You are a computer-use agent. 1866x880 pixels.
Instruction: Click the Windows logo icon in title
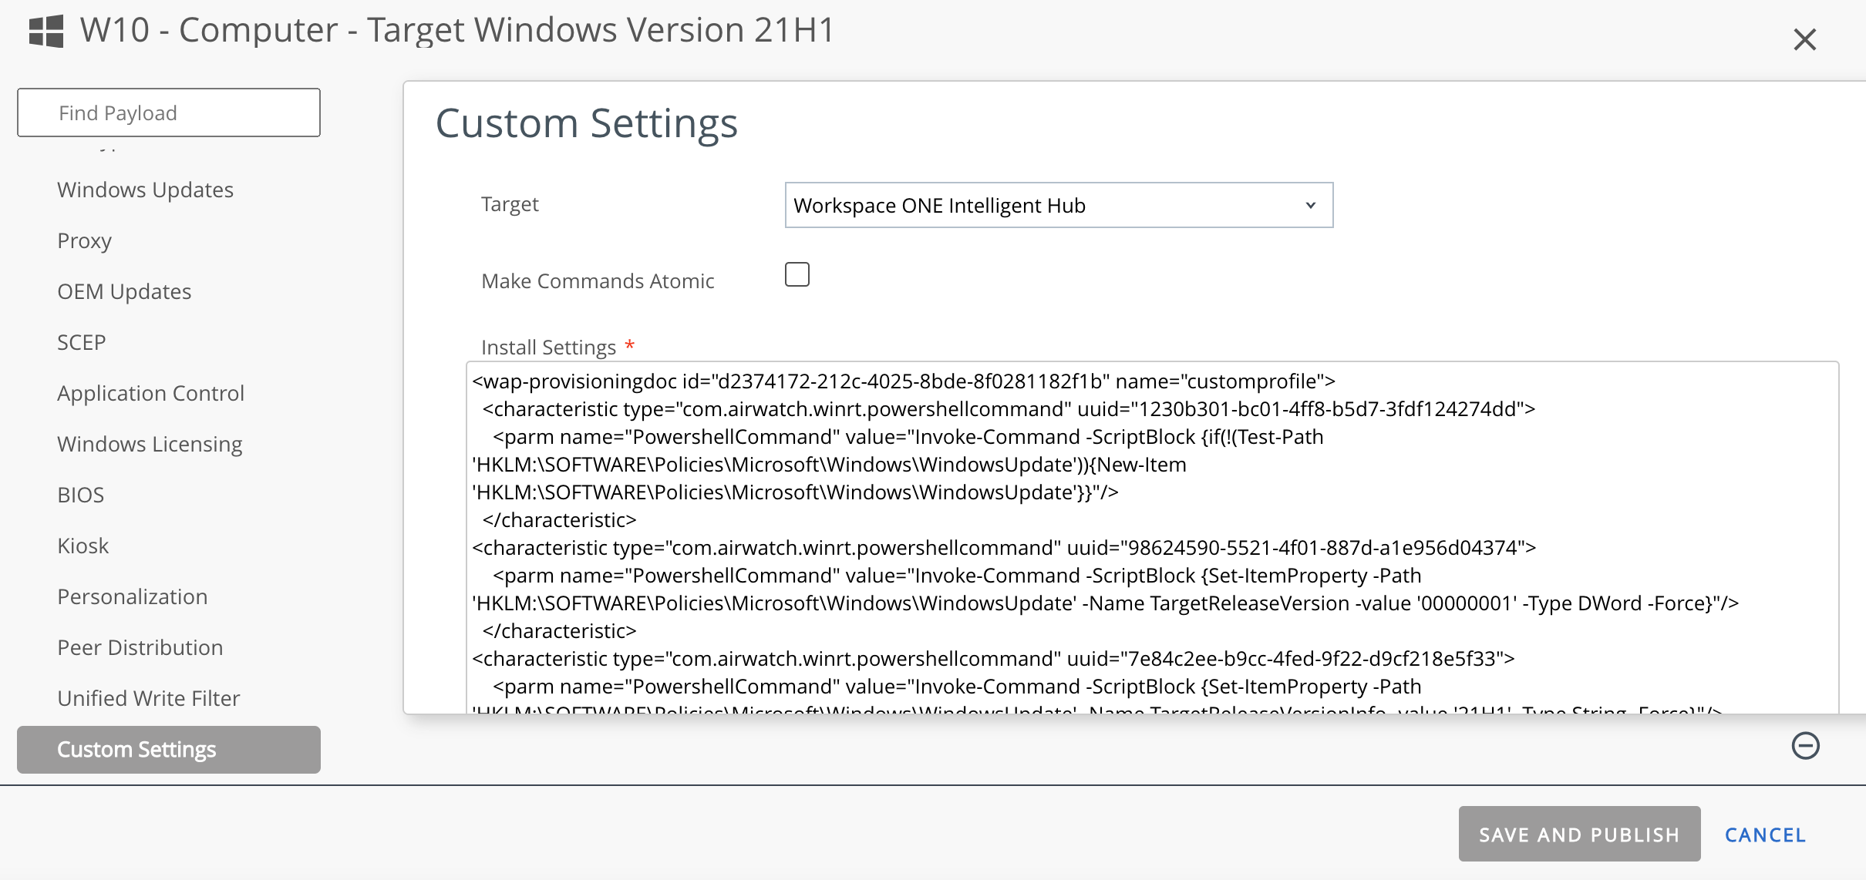click(x=46, y=31)
